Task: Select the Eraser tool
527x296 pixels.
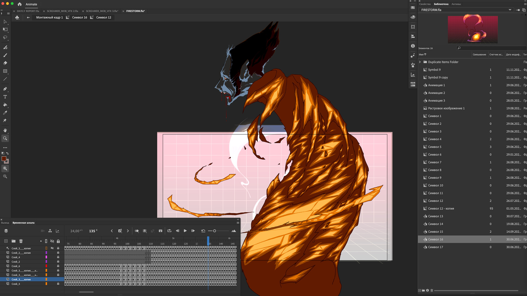Action: (x=5, y=63)
